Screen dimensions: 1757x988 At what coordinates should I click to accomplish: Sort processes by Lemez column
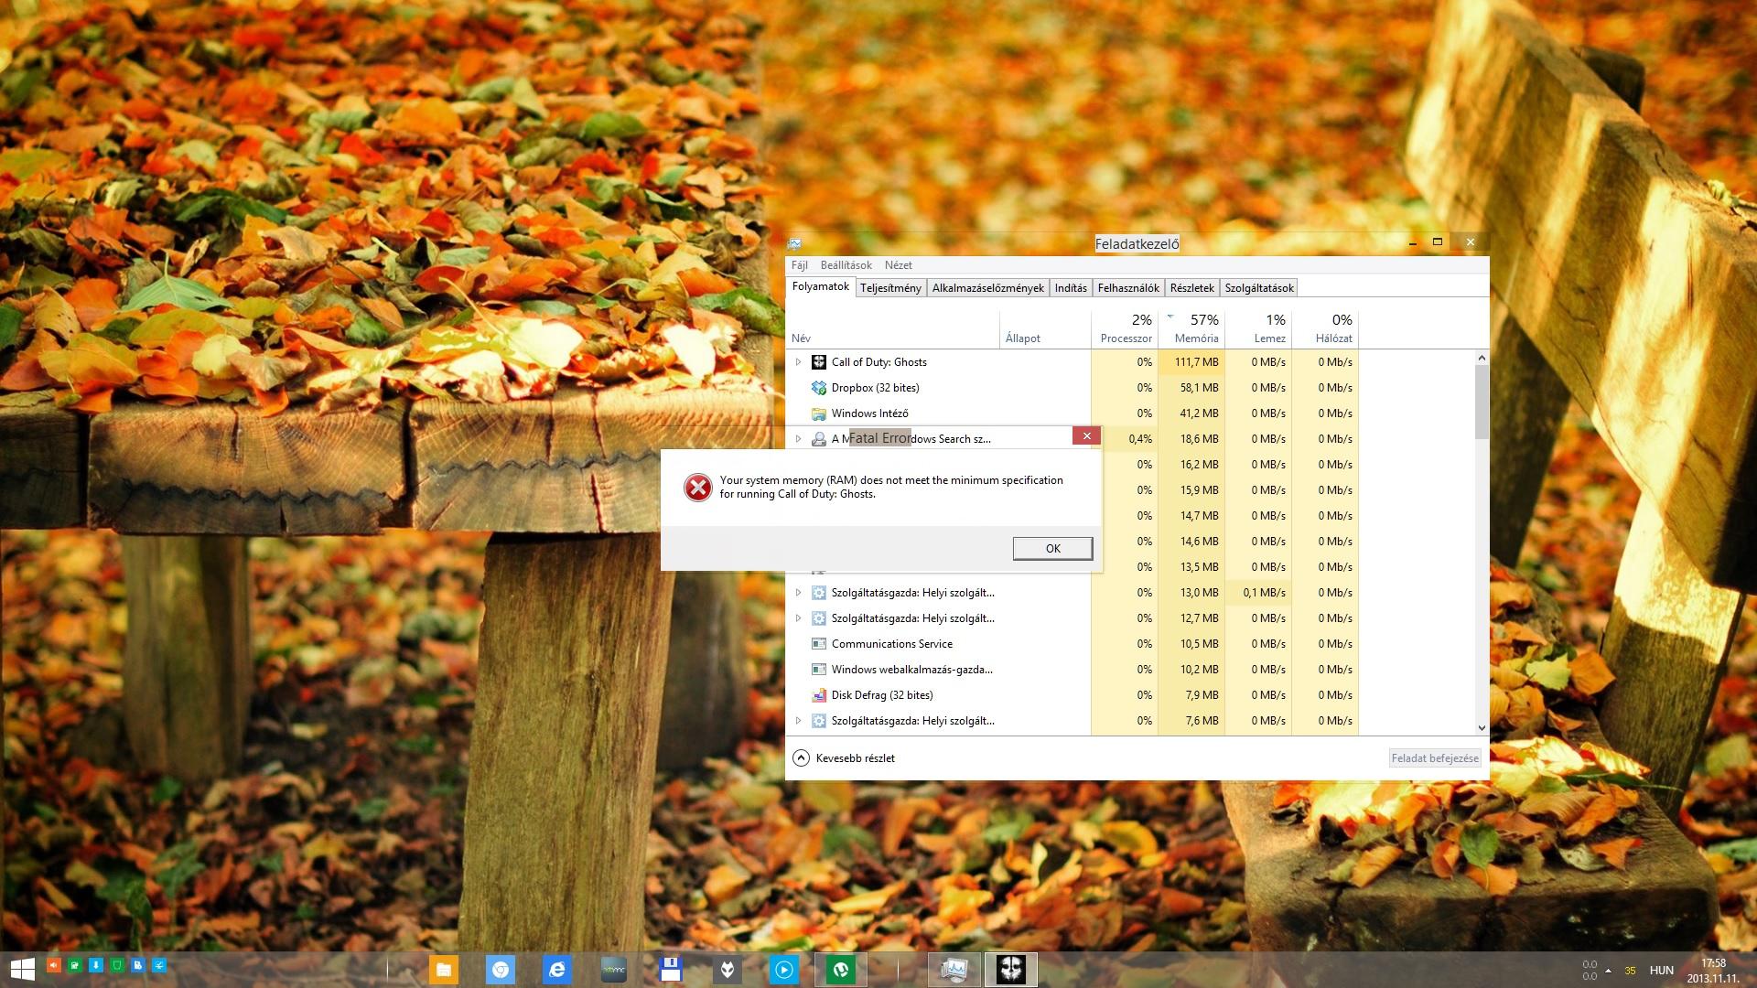(1258, 329)
